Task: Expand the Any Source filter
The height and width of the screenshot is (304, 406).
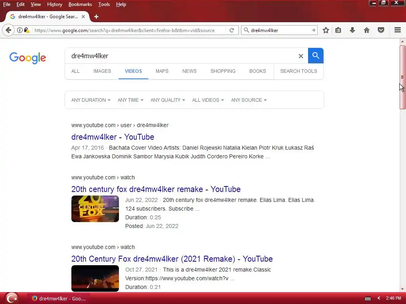Action: coord(249,100)
